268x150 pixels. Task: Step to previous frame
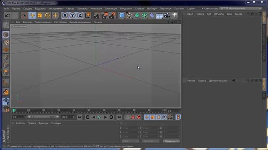(93, 117)
